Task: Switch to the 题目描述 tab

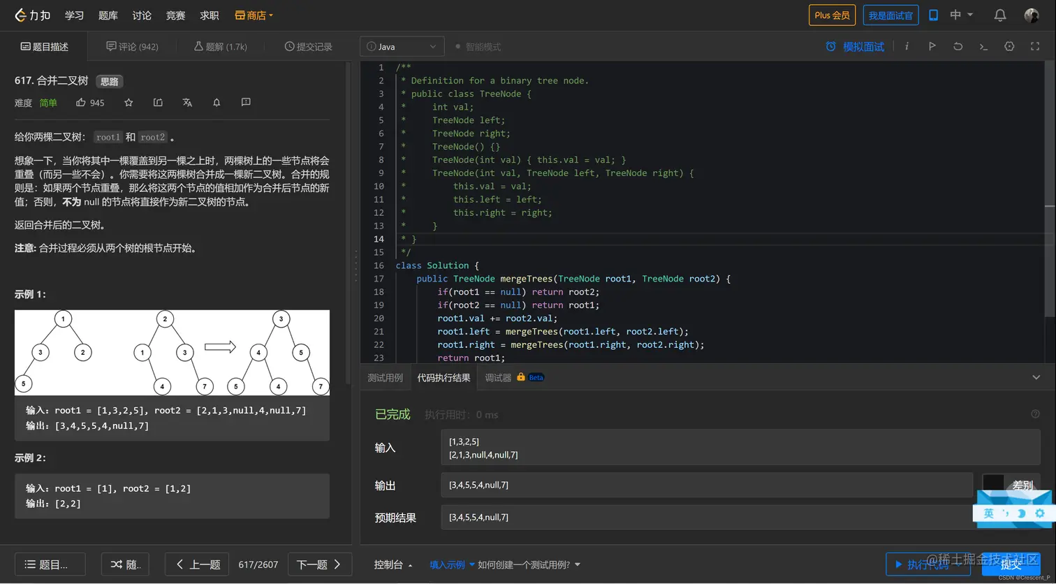Action: click(x=44, y=46)
